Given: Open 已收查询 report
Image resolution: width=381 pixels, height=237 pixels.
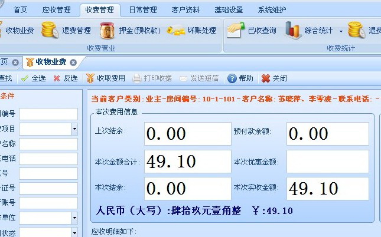Looking at the screenshot, I should (x=262, y=31).
